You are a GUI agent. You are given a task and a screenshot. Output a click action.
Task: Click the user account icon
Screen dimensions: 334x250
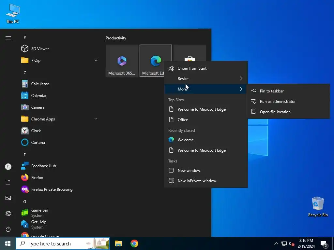(8, 167)
